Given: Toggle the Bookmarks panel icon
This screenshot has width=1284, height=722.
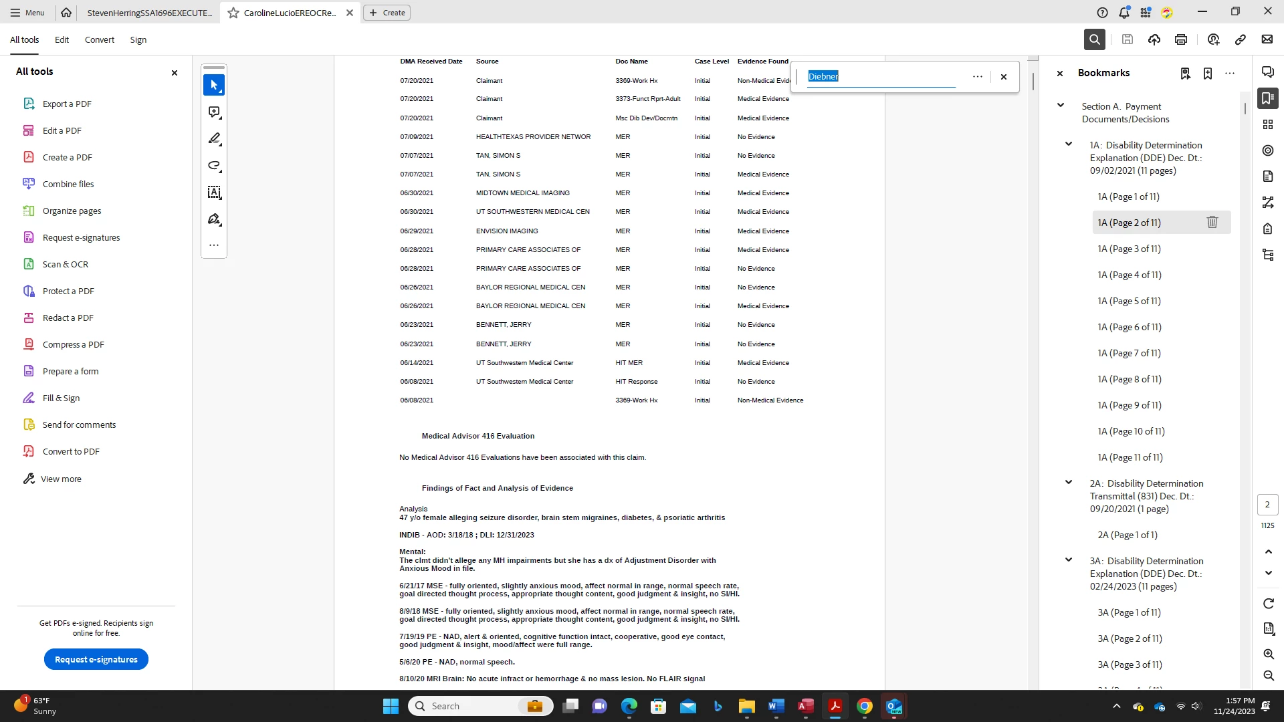Looking at the screenshot, I should (x=1267, y=98).
